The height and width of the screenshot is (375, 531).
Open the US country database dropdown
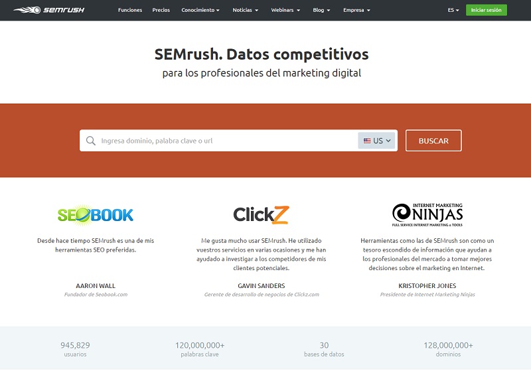coord(378,141)
